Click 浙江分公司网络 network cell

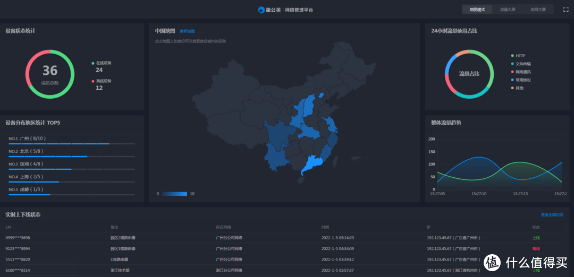229,271
